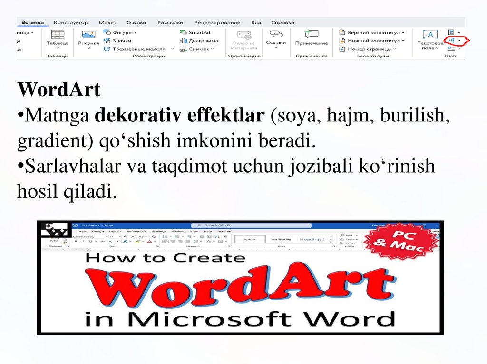487x364 pixels.
Task: Expand the Снимок screenshot dropdown arrow
Action: pos(213,49)
